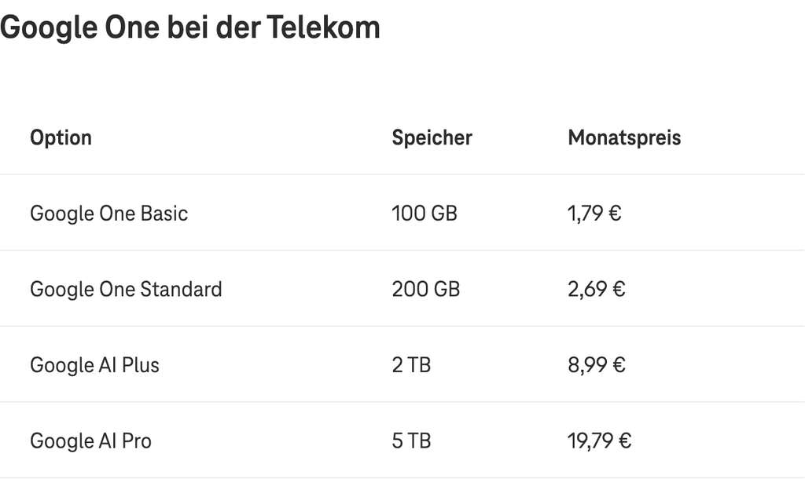Click the word Standard in second row
This screenshot has width=805, height=479.
pos(182,289)
